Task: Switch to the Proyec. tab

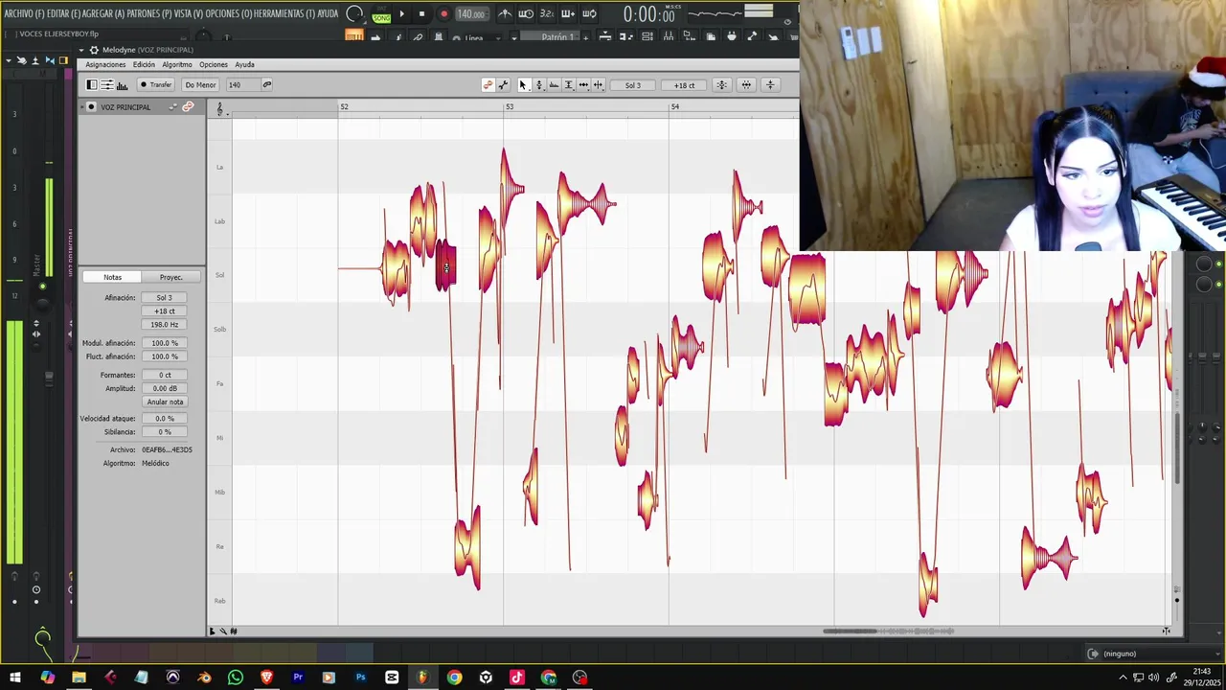Action: (170, 277)
